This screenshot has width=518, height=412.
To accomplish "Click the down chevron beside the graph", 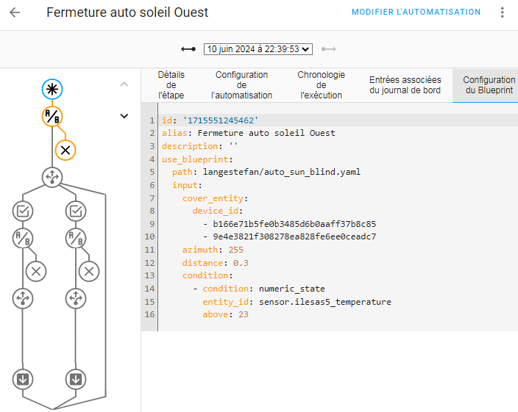I will (124, 115).
